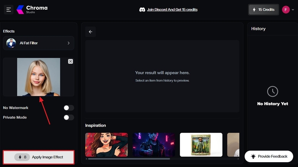Image resolution: width=298 pixels, height=167 pixels.
Task: Click the 'No History Yet' text
Action: (x=273, y=104)
